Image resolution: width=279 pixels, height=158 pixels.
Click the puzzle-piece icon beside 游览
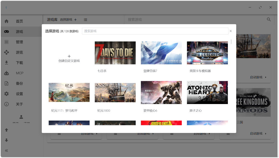6,52
